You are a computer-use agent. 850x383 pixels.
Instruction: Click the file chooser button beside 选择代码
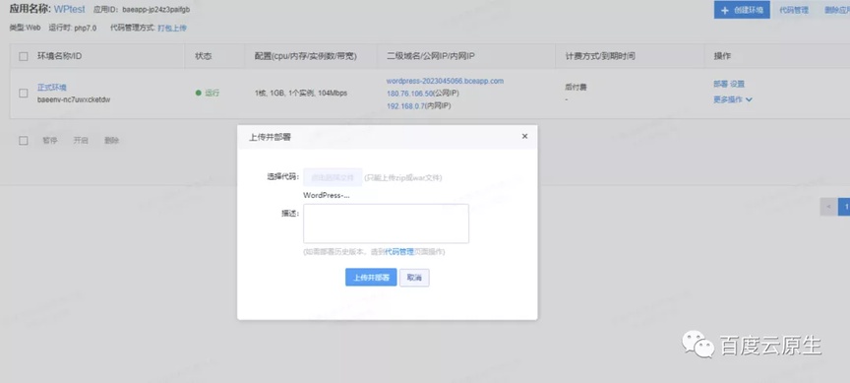[333, 177]
